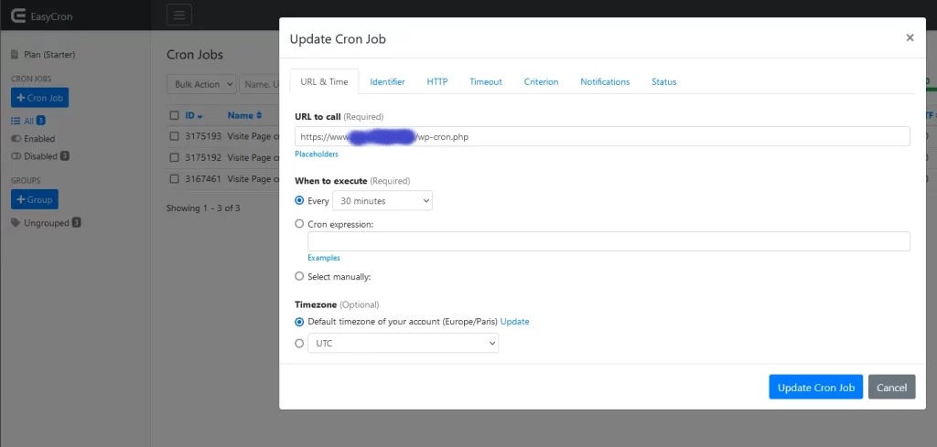Image resolution: width=937 pixels, height=447 pixels.
Task: Choose the Select manually radio button
Action: click(x=299, y=276)
